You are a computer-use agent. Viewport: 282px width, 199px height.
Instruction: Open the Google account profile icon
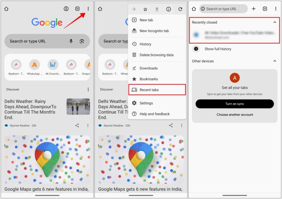click(x=66, y=9)
